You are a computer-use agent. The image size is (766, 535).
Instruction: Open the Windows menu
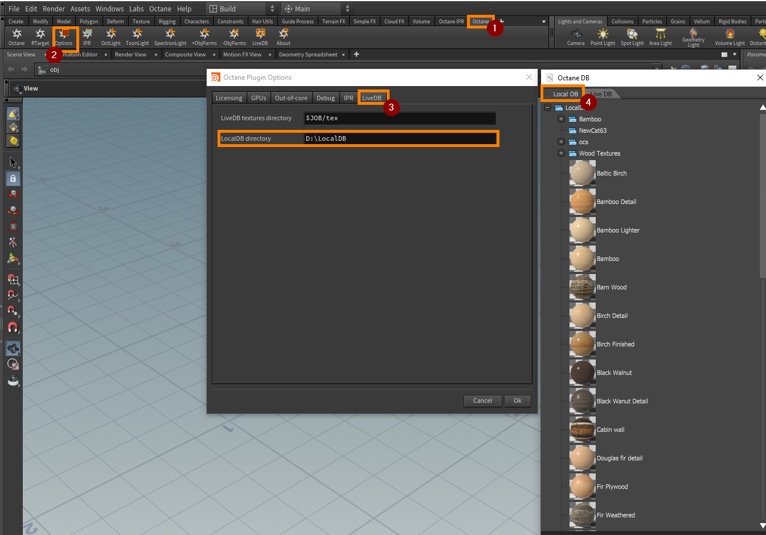[110, 9]
